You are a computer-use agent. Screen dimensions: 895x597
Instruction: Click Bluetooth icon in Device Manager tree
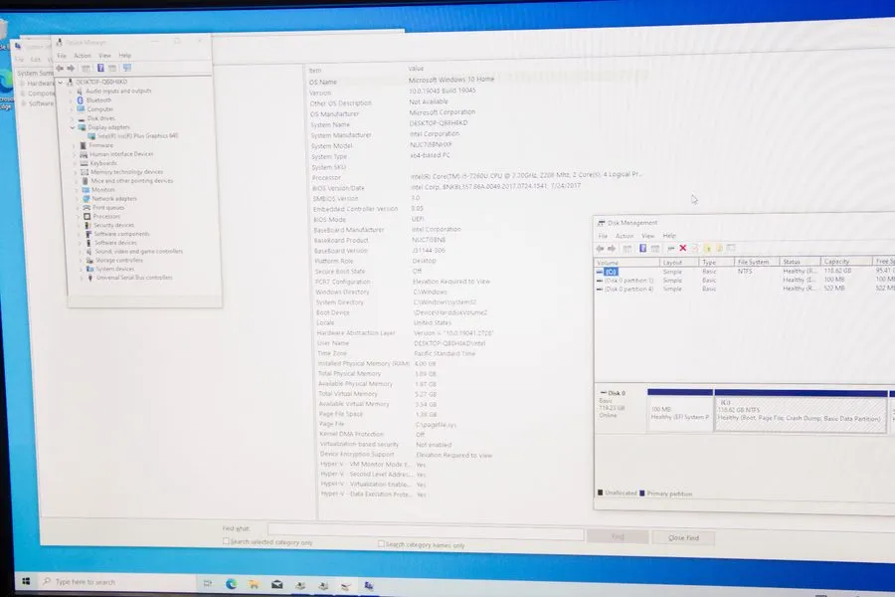click(x=80, y=99)
